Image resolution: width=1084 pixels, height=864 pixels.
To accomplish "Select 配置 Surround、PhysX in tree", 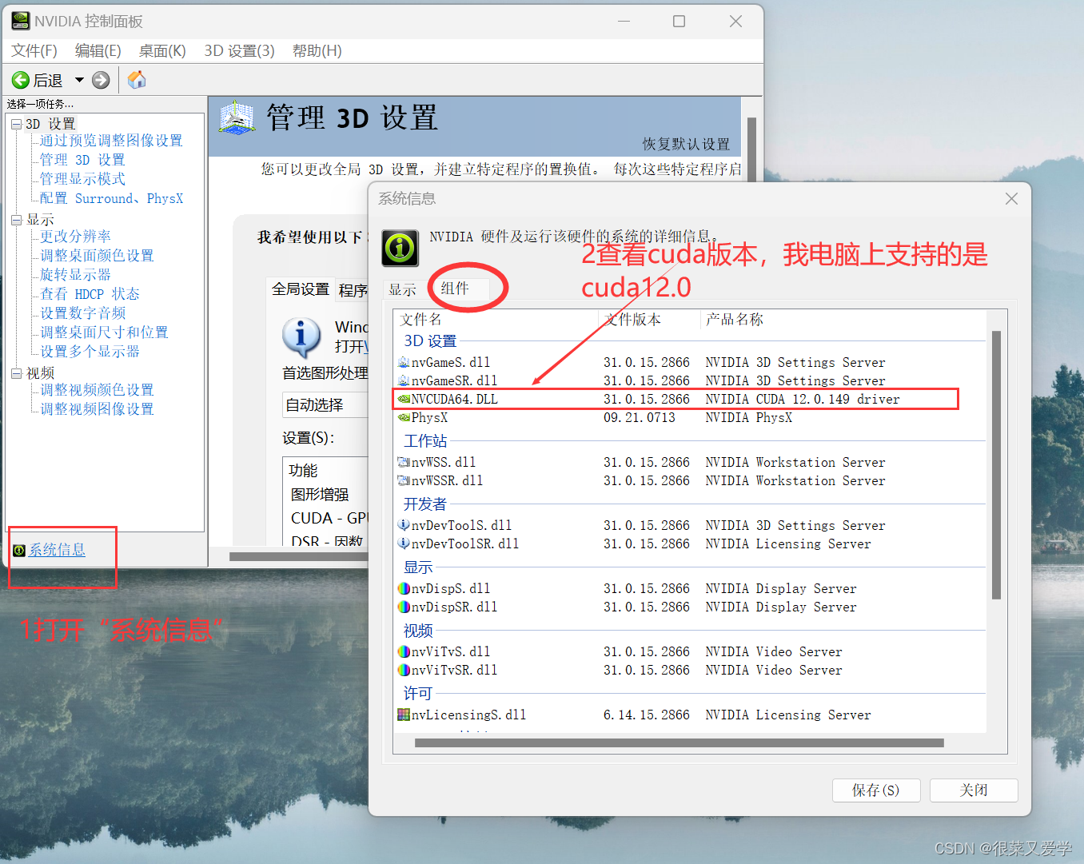I will (111, 198).
